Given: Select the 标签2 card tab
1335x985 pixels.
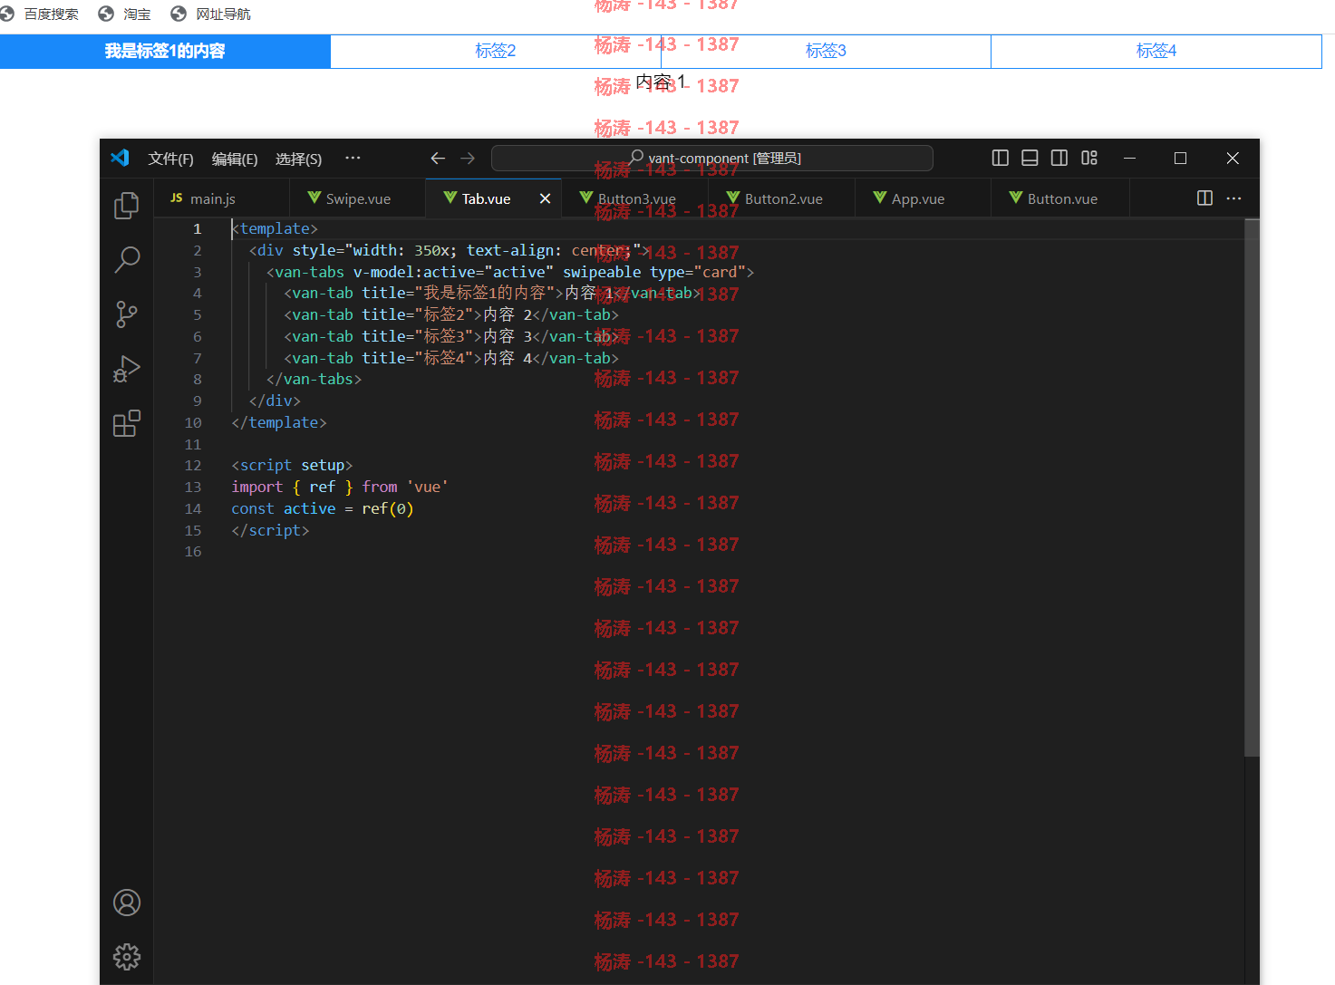Looking at the screenshot, I should [x=496, y=51].
